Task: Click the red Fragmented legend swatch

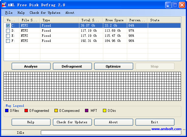Action: tap(26, 111)
